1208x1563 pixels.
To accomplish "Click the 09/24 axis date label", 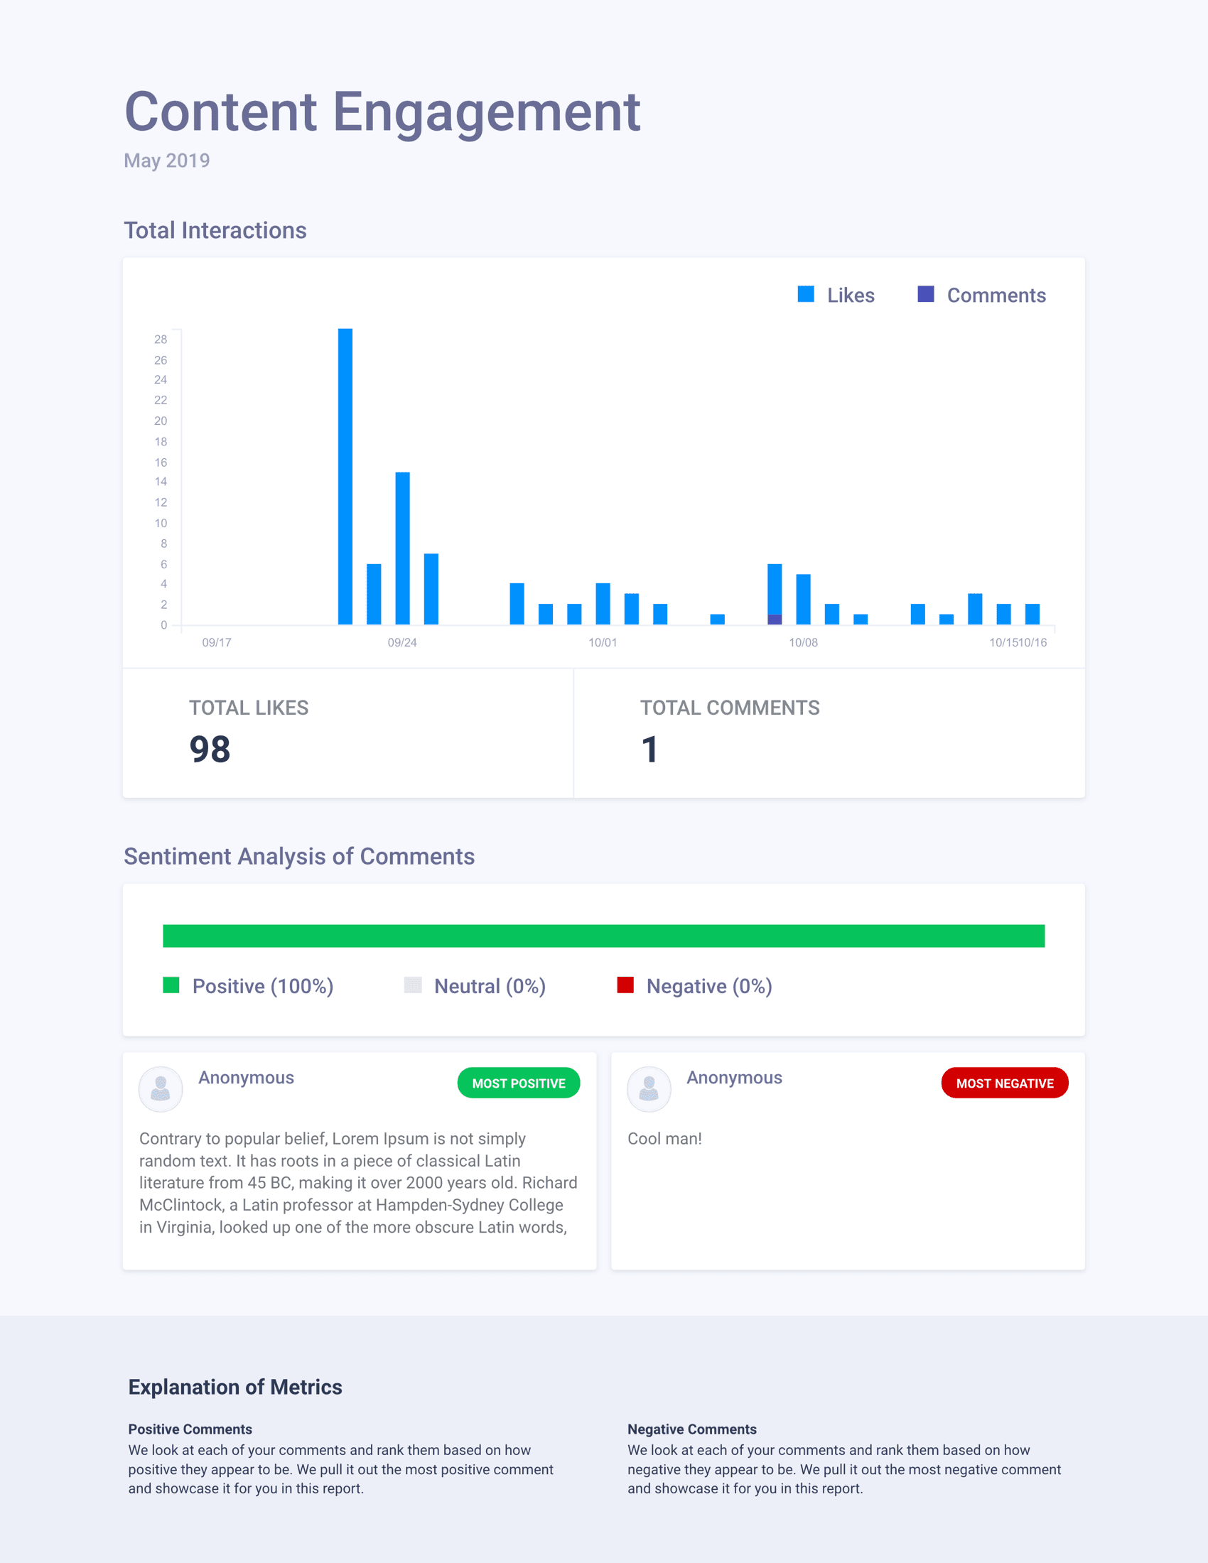I will [402, 643].
